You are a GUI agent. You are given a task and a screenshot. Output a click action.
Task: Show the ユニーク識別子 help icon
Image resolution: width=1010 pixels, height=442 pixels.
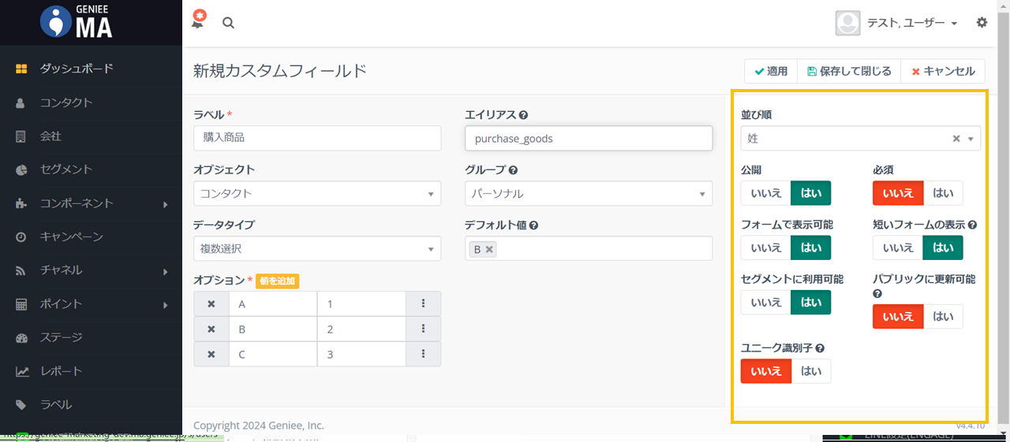[x=820, y=348]
